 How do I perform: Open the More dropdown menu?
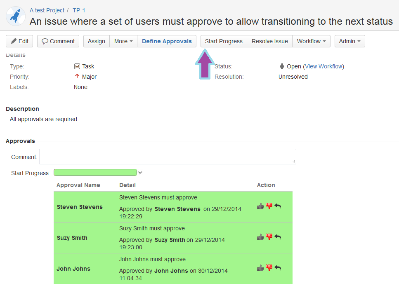pos(123,41)
